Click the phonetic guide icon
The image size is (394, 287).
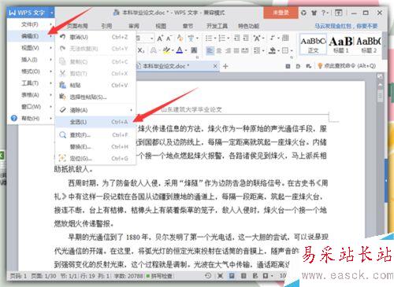coord(191,39)
